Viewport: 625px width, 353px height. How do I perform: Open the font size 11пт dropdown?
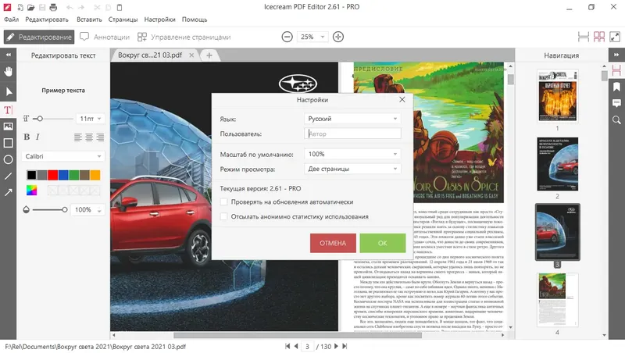click(91, 119)
